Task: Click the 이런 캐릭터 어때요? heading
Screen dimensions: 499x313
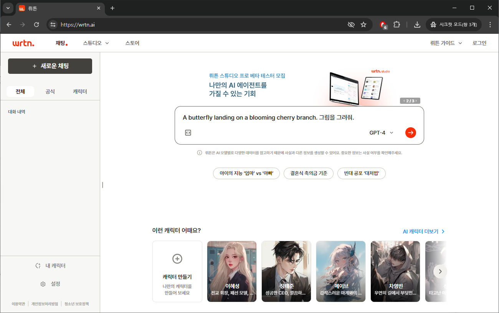Action: [176, 230]
